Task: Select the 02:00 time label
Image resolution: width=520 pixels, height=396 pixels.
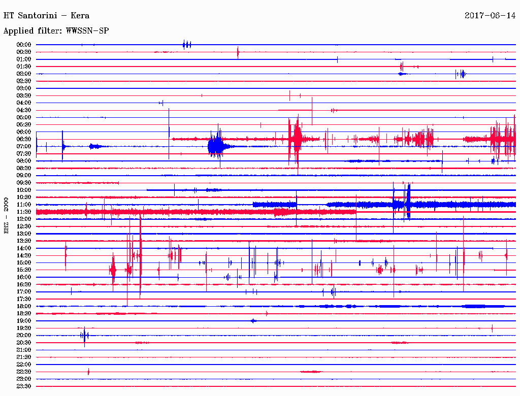Action: 24,74
